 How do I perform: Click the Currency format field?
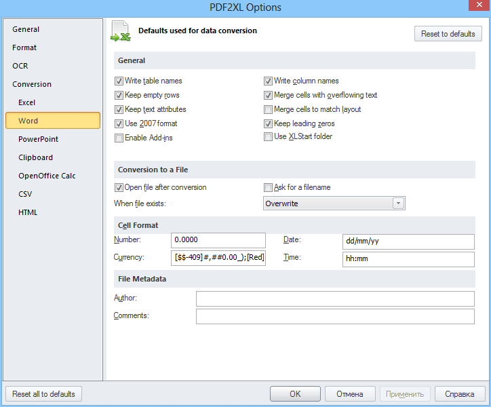[x=218, y=258]
